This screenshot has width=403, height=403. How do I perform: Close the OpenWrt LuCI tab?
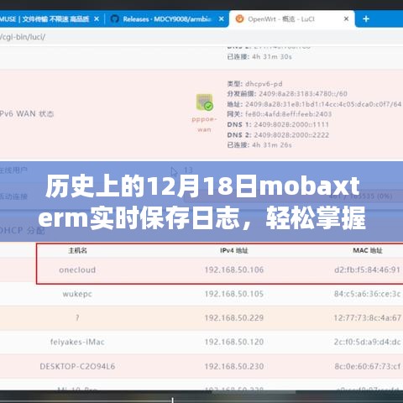click(346, 18)
